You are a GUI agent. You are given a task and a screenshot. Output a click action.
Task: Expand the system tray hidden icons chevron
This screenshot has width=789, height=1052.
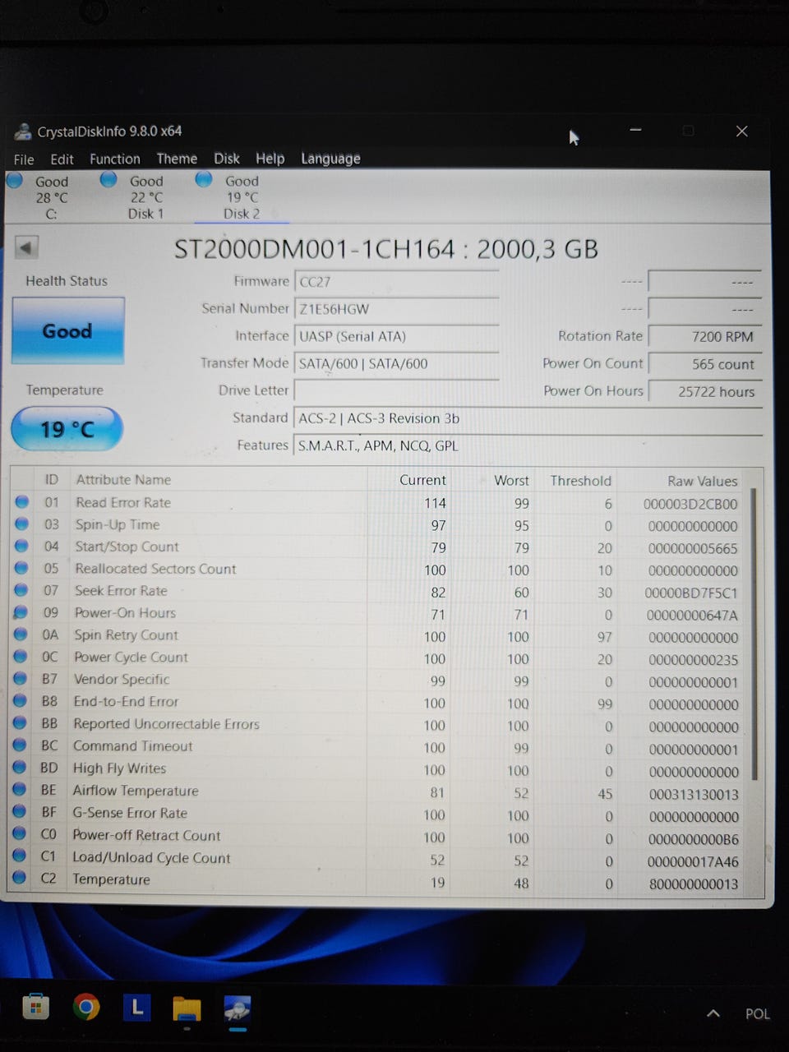coord(713,1013)
